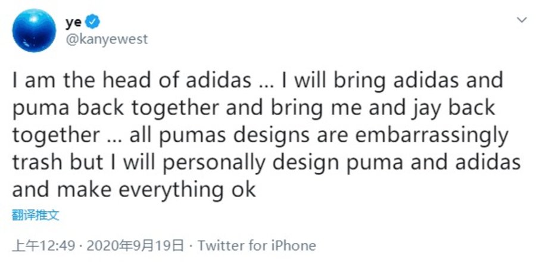Click the blue globe profile avatar
Image resolution: width=536 pixels, height=265 pixels.
click(34, 30)
